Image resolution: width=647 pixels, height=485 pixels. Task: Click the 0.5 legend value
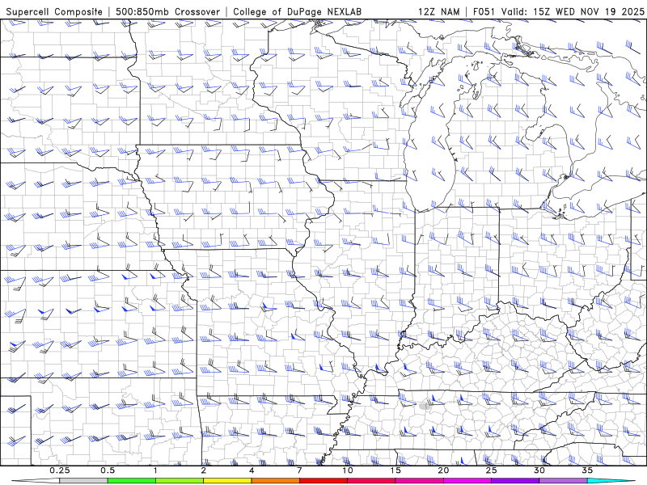tap(108, 470)
